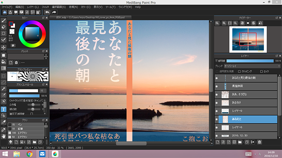
Task: Enable the ロック checkbox
Action: tap(261, 71)
